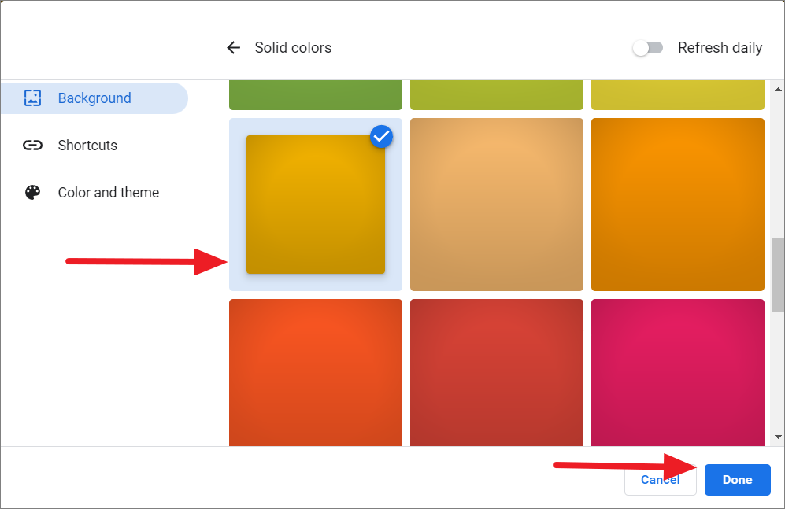Toggle the Refresh daily switch
785x509 pixels.
tap(648, 48)
